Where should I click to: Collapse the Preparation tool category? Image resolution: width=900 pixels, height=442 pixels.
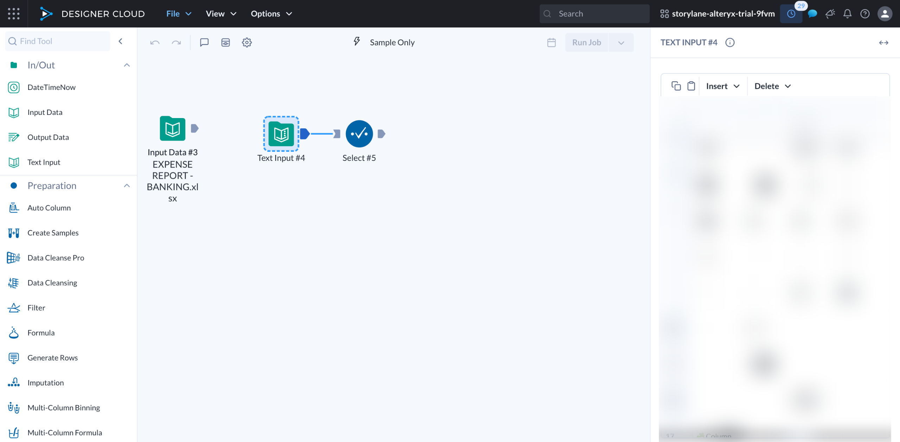[x=127, y=186]
